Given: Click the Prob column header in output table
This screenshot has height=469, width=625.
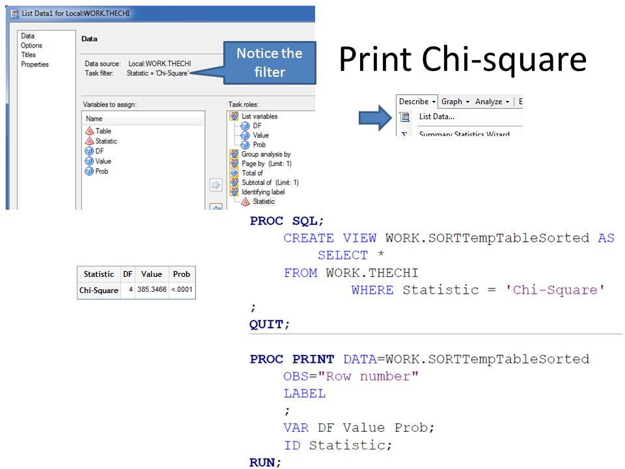Looking at the screenshot, I should [182, 274].
